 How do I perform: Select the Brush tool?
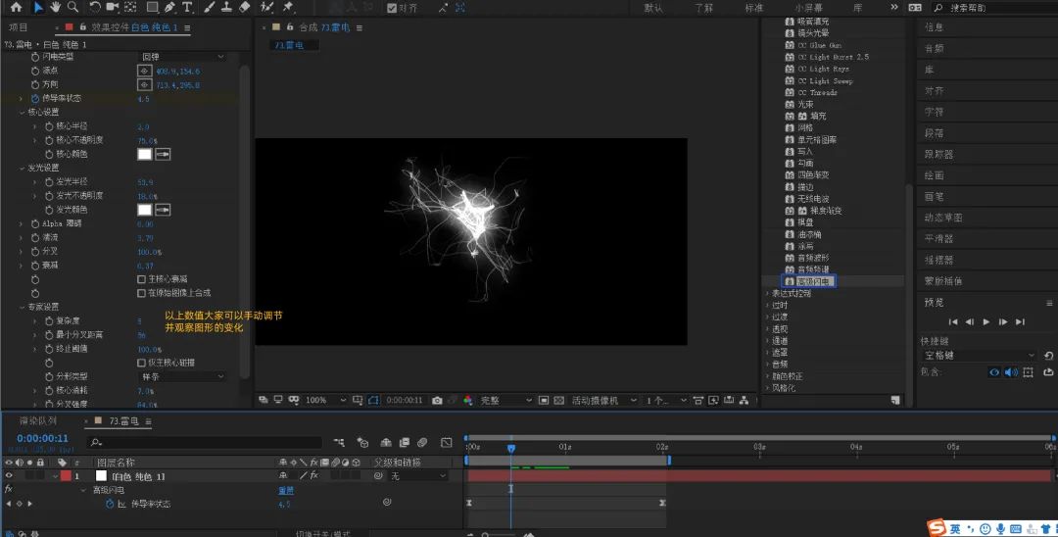(210, 8)
